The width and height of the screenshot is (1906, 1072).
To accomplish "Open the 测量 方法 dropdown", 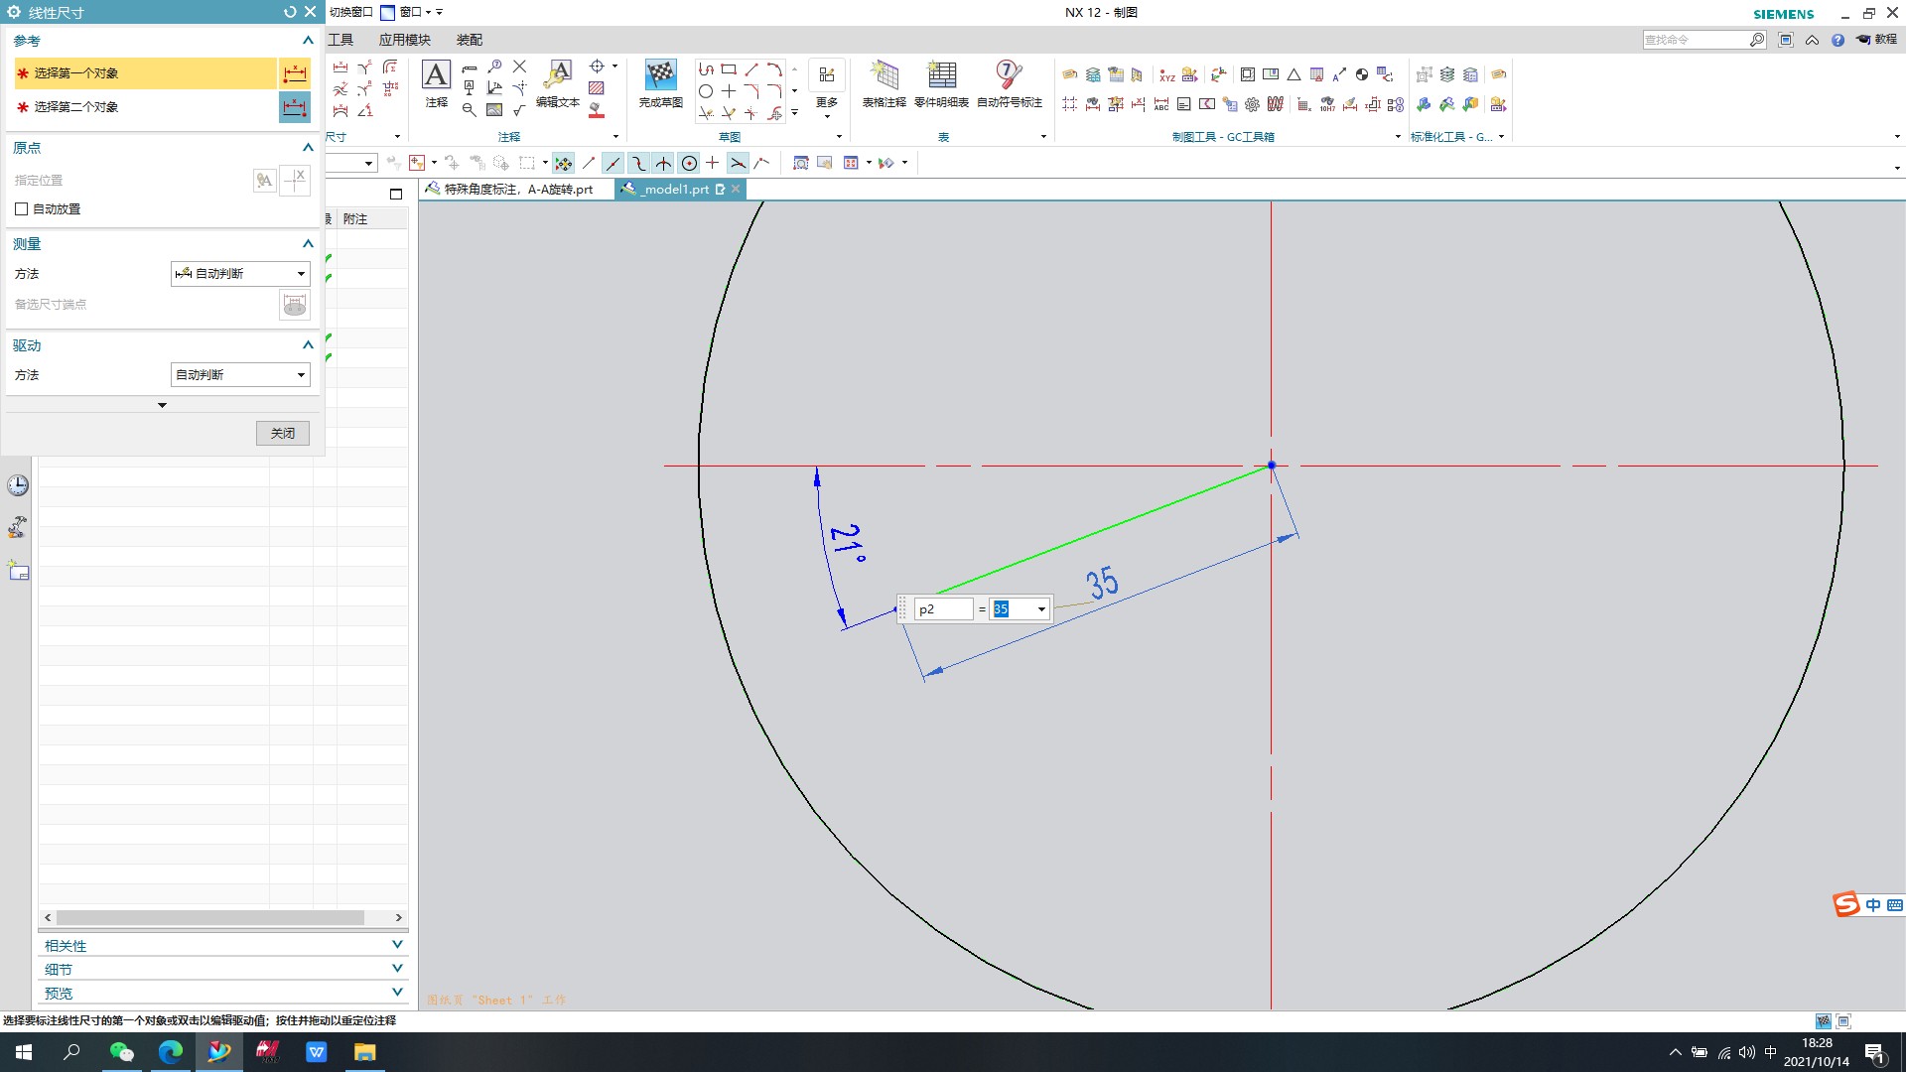I will [240, 274].
